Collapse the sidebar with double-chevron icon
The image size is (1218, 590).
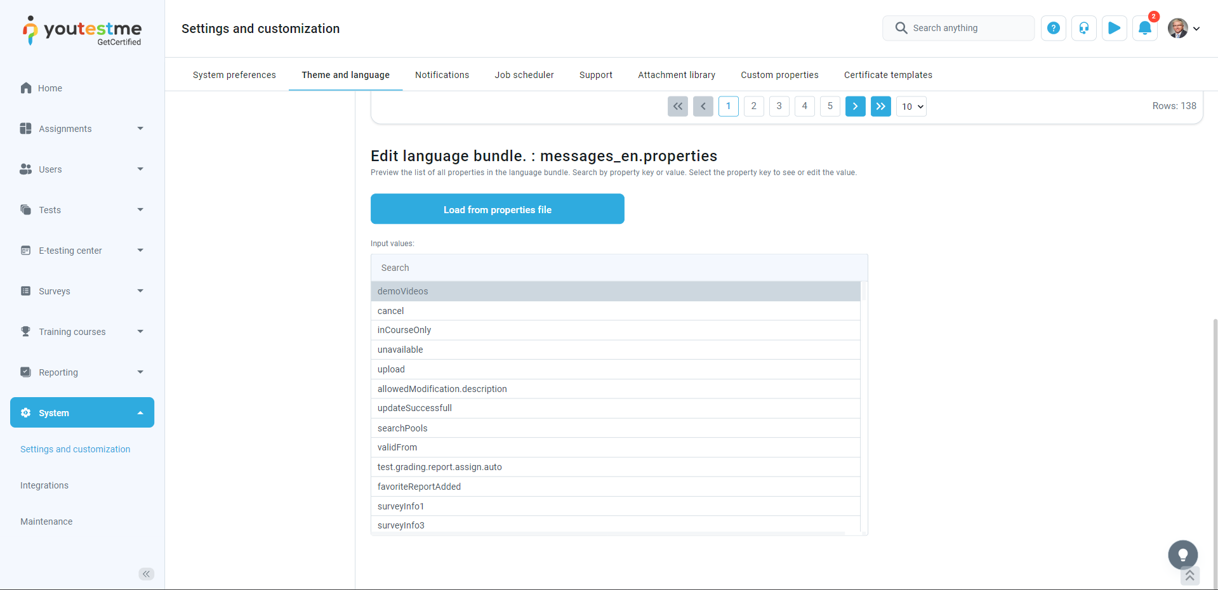pyautogui.click(x=146, y=574)
